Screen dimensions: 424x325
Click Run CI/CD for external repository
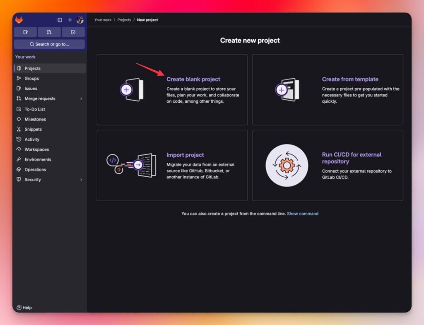coord(352,158)
